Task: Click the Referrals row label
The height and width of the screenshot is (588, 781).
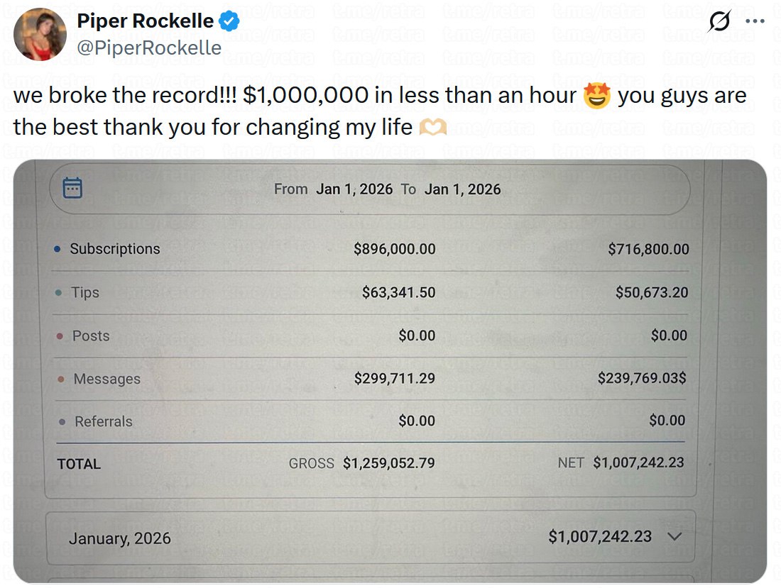Action: point(104,421)
